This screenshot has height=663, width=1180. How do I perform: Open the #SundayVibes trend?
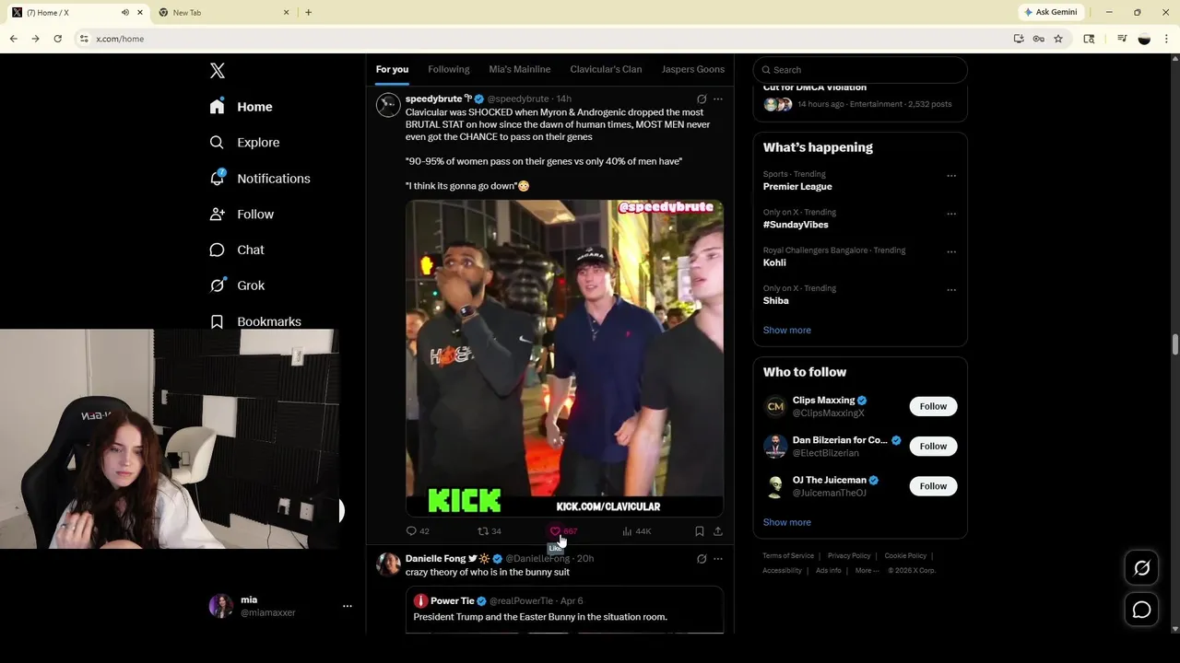796,225
